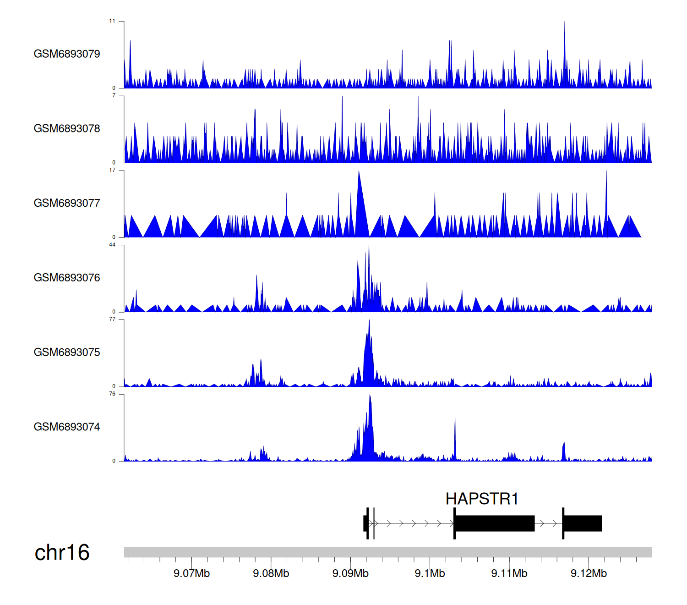Click the largest HAPSTR1 exon block
This screenshot has width=687, height=605.
tap(495, 523)
